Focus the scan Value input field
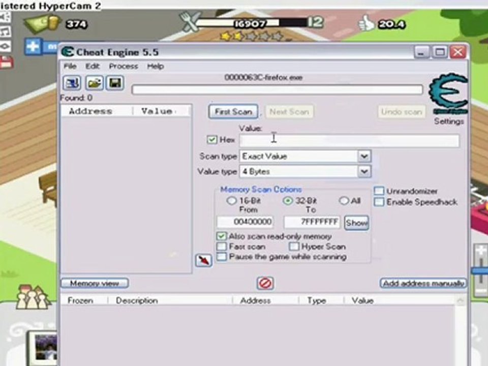Viewport: 488px width, 366px height. click(x=349, y=141)
